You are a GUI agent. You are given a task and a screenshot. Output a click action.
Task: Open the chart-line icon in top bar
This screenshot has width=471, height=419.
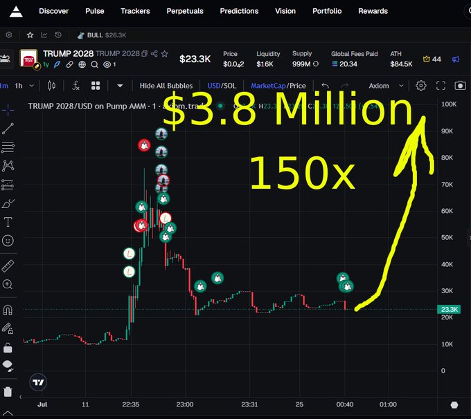click(44, 35)
